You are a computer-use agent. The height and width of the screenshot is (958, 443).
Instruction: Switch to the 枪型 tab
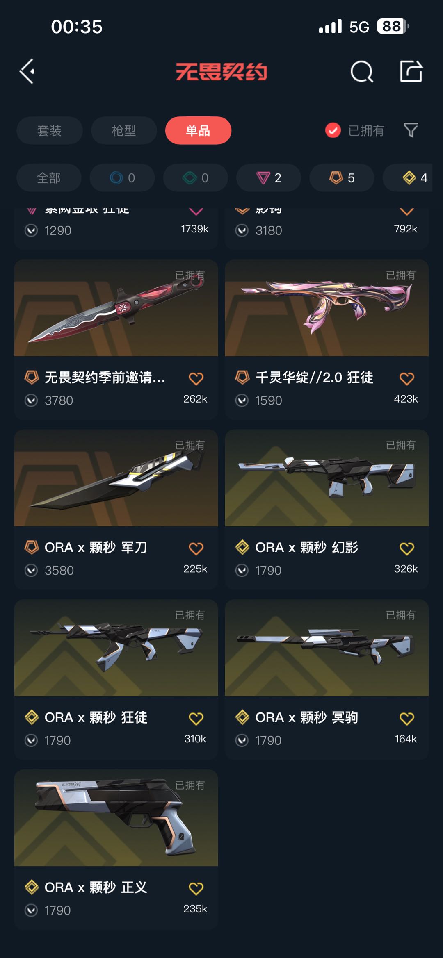coord(124,130)
